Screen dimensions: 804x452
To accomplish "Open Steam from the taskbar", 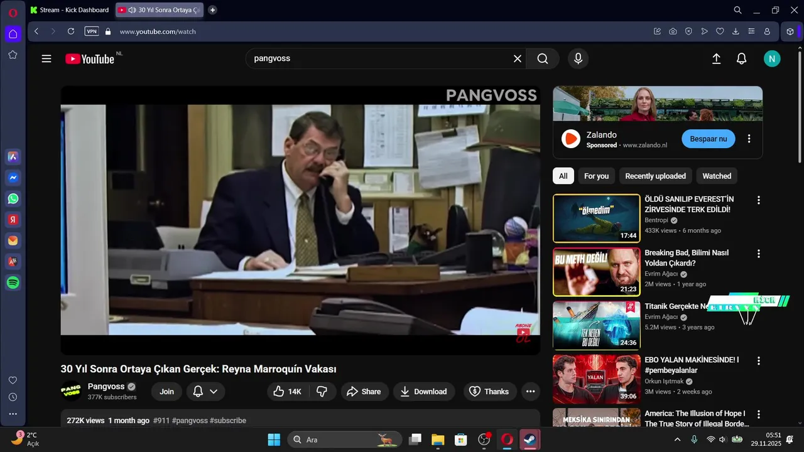I will tap(530, 439).
